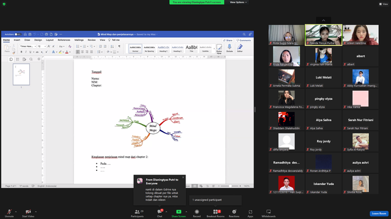This screenshot has width=391, height=219.
Task: Click the Paste button in ribbon
Action: click(x=7, y=48)
